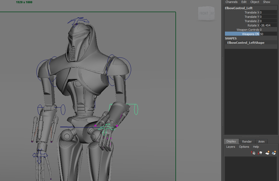Viewport: 279px width, 181px height.
Task: Open the Channels menu
Action: pos(231,2)
